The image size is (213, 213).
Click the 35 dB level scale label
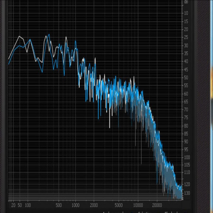coord(186,54)
